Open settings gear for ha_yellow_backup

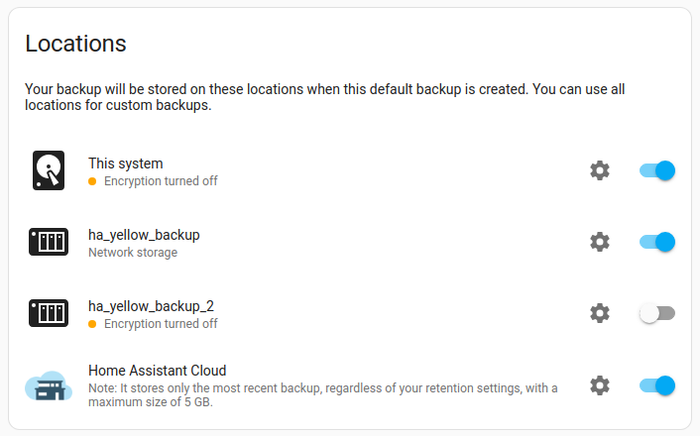[x=600, y=242]
